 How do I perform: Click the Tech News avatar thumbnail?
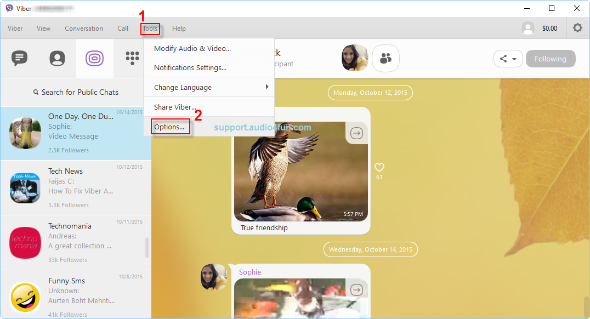pos(25,187)
